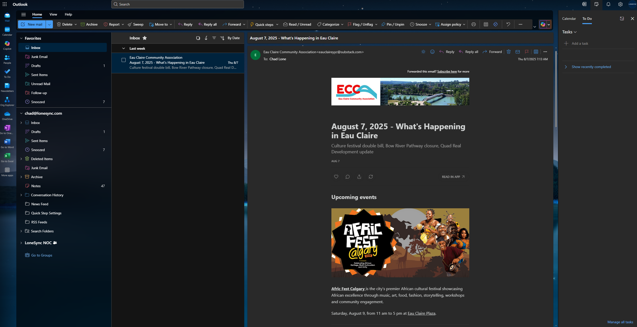Screen dimensions: 637x327
Task: Open the Home ribbon tab
Action: 37,14
